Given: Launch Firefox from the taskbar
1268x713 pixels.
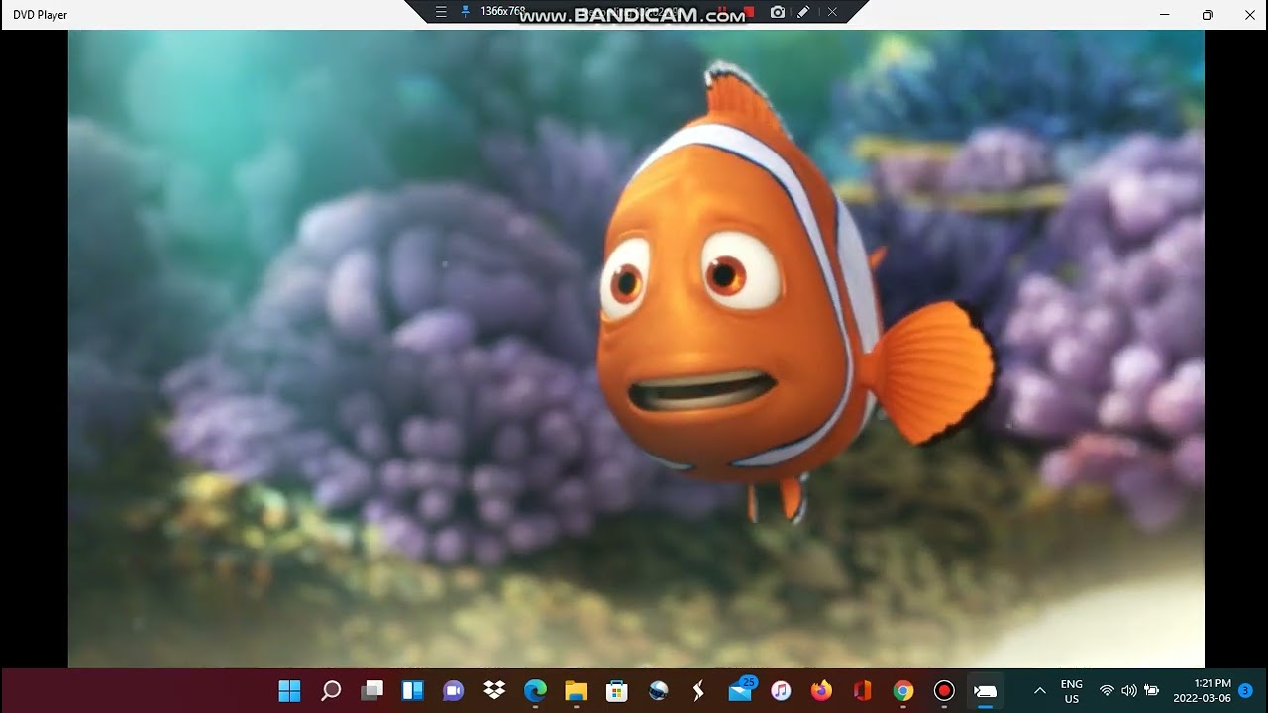Looking at the screenshot, I should [821, 691].
